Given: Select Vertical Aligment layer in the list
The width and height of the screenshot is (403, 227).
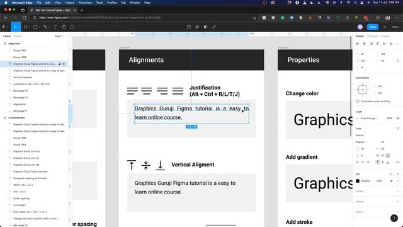Looking at the screenshot, I should pyautogui.click(x=23, y=77).
